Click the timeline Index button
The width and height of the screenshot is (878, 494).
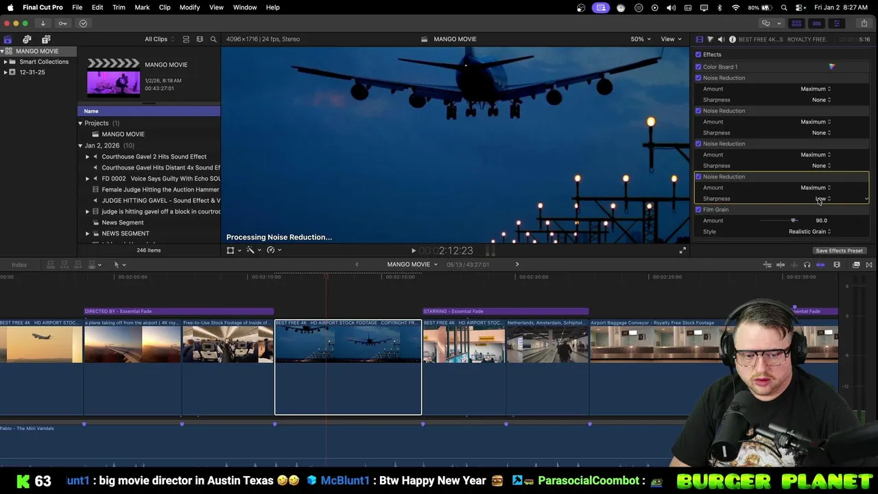pyautogui.click(x=19, y=265)
